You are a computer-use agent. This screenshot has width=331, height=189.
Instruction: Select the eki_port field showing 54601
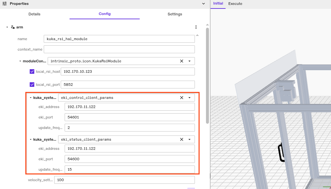point(129,117)
